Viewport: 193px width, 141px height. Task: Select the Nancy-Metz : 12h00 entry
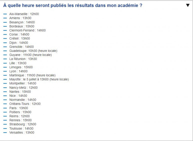(x=23, y=87)
